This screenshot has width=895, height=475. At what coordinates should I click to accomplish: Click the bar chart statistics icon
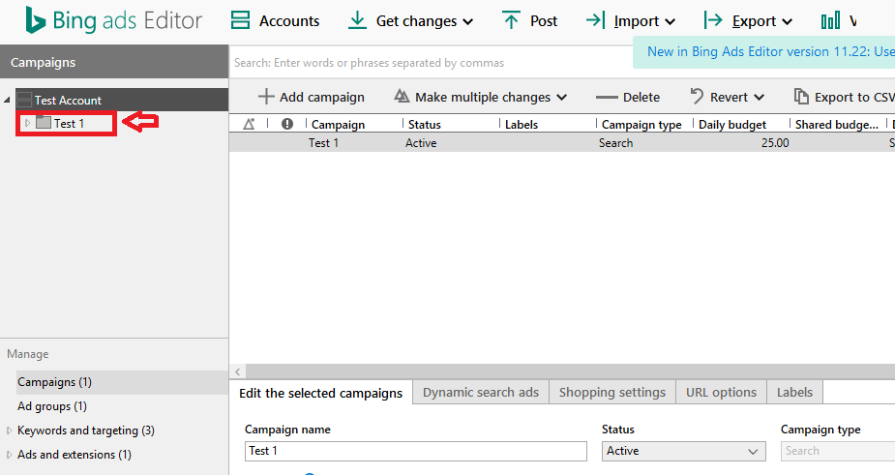click(829, 20)
